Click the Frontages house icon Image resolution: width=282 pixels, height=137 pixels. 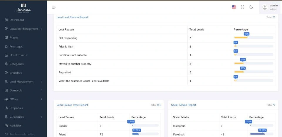tap(6, 46)
